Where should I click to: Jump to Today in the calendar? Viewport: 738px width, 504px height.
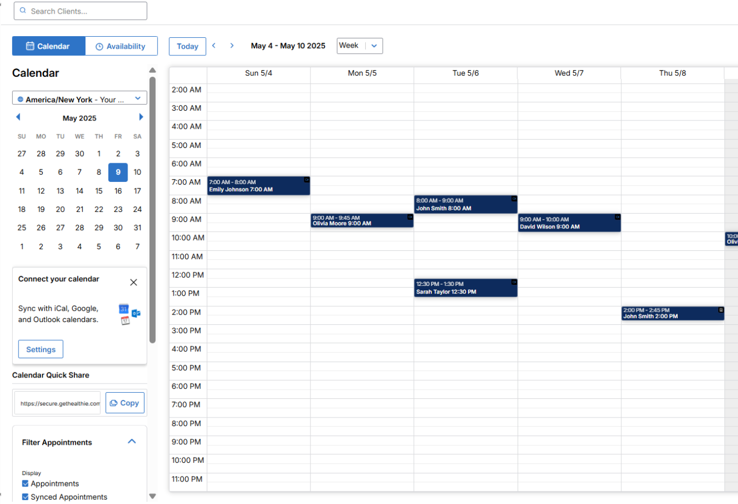tap(187, 47)
